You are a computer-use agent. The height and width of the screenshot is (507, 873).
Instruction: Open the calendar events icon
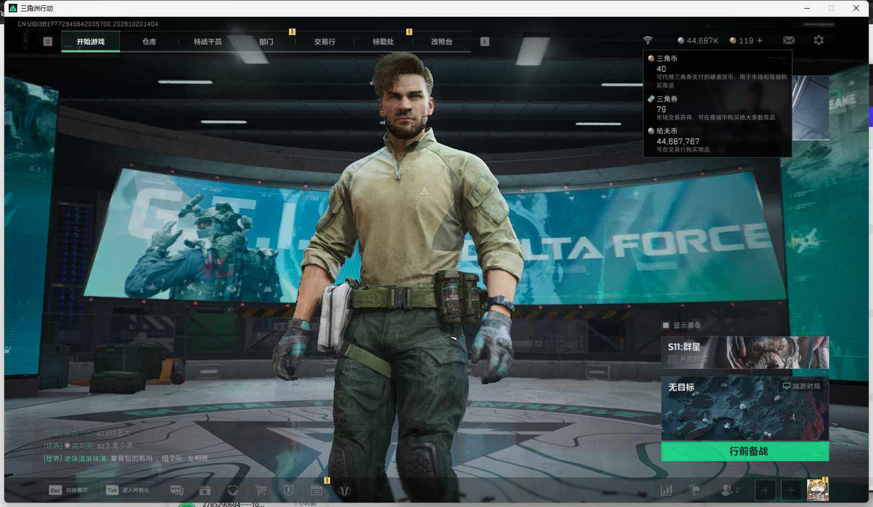tap(317, 490)
